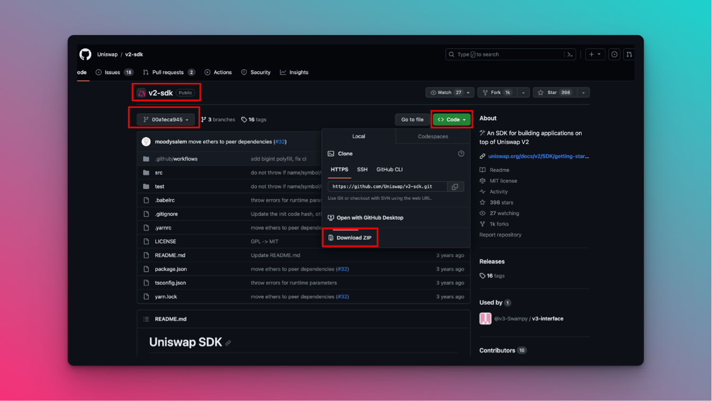Select the Codespaces tab
The width and height of the screenshot is (712, 401).
click(433, 137)
